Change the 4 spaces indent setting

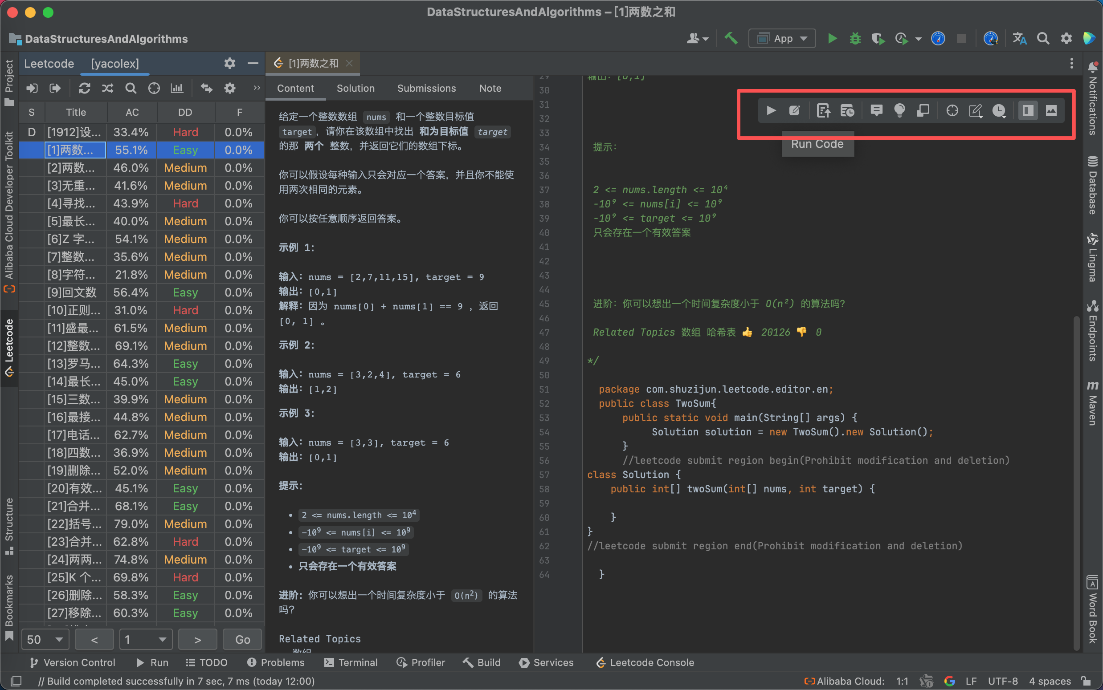1050,681
